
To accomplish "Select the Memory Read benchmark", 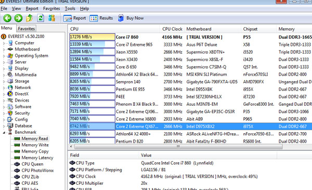I will coord(35,138).
